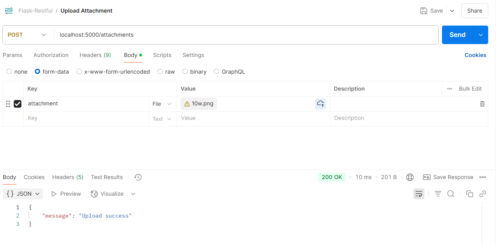Click the response history clock icon
The image size is (503, 245).
pos(138,177)
